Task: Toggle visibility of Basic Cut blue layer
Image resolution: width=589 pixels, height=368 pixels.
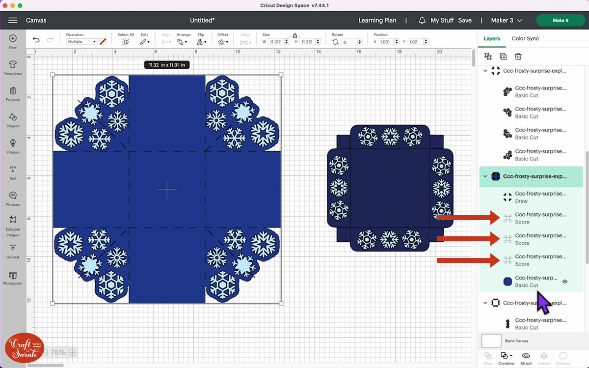Action: (x=565, y=282)
